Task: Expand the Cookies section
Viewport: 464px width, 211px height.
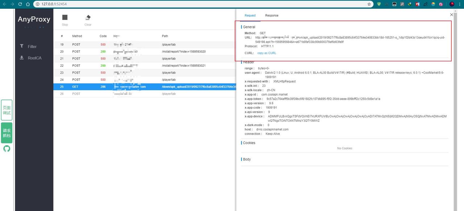Action: point(249,142)
